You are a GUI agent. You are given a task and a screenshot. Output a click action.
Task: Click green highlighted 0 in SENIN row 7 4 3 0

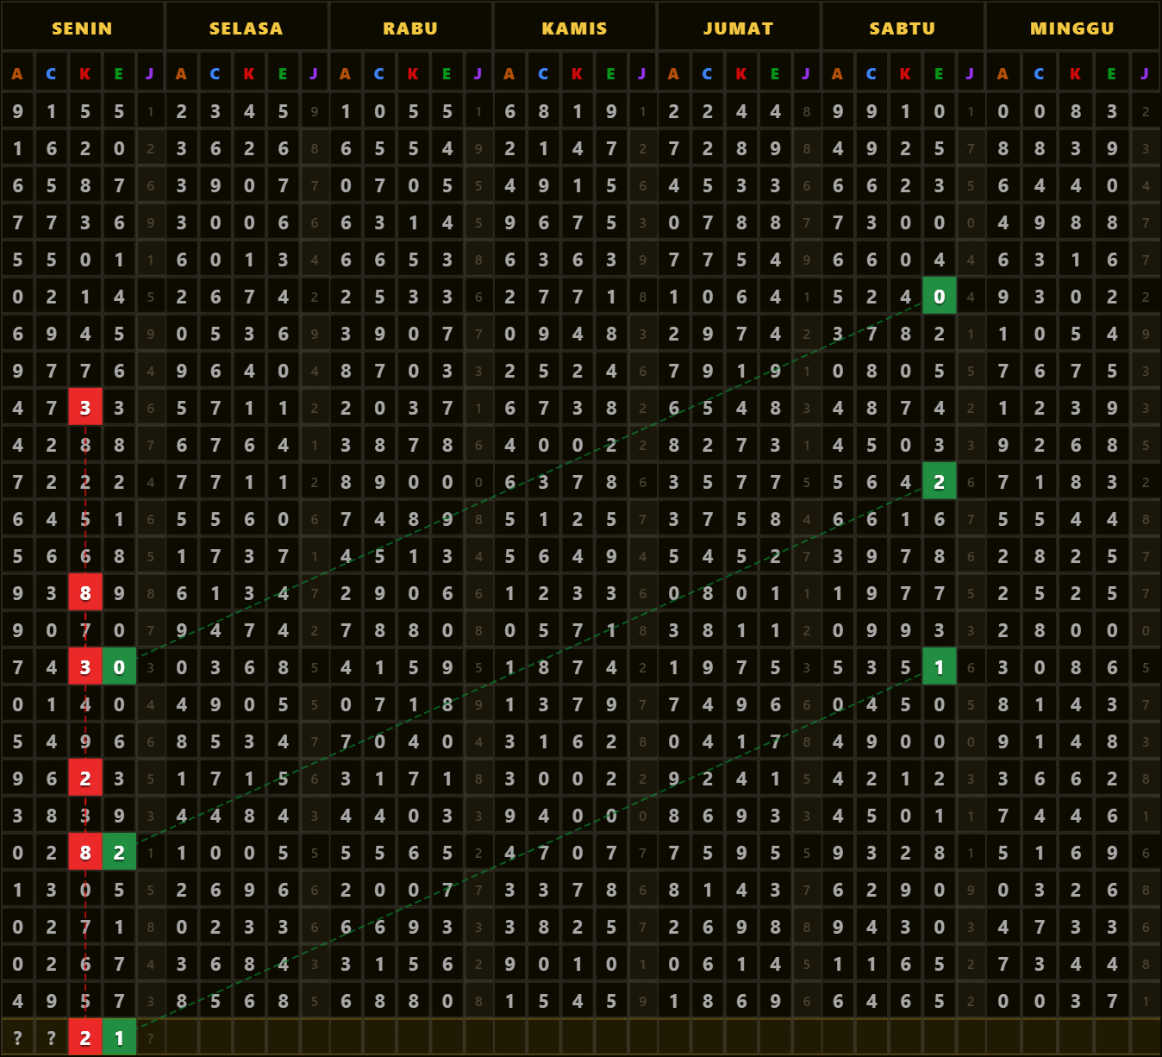pos(119,667)
